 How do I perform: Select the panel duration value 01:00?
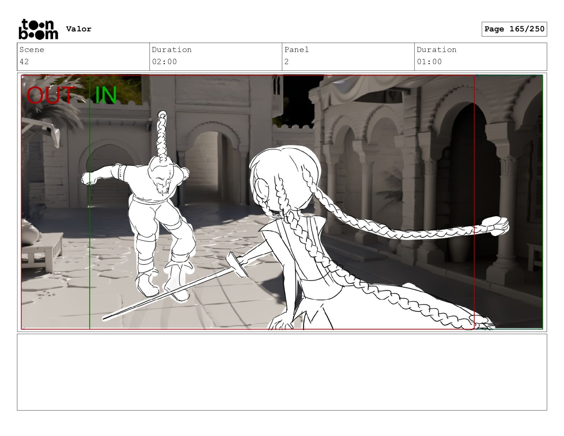(x=429, y=62)
